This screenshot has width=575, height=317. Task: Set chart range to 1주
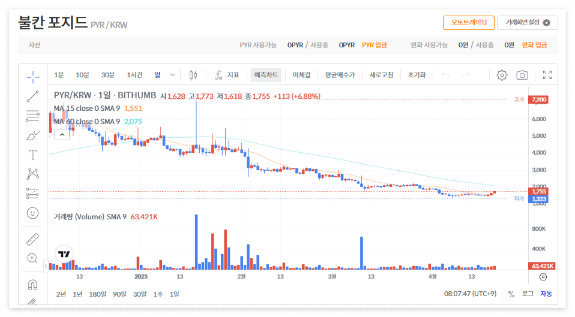click(158, 294)
